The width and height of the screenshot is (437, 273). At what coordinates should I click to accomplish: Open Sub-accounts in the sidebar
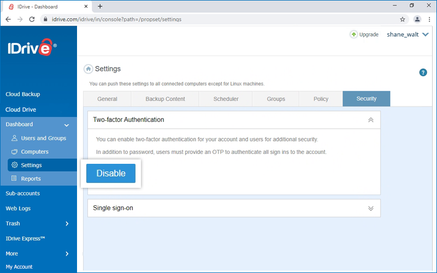[22, 193]
